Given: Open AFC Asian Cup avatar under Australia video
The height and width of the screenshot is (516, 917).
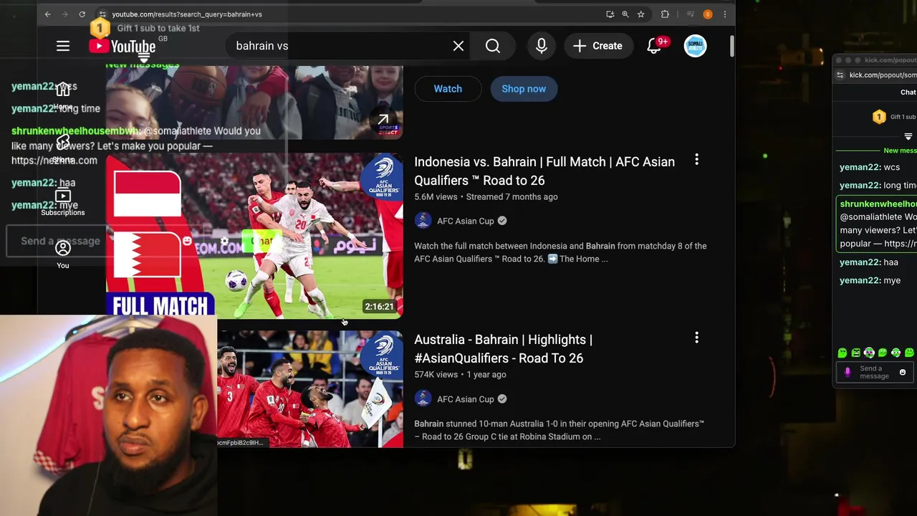Looking at the screenshot, I should point(423,398).
